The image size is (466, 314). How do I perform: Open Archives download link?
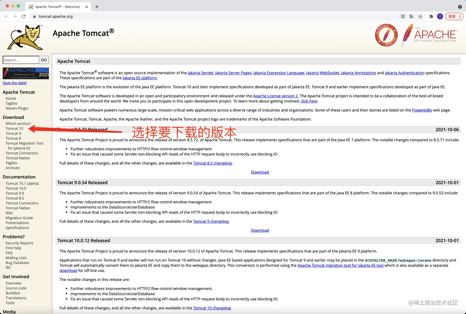[13, 168]
